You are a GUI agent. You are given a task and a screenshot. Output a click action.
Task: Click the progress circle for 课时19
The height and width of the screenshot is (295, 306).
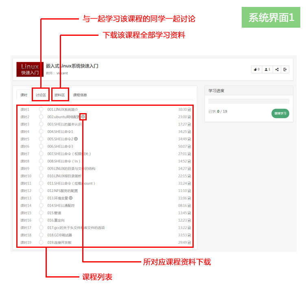[41, 243]
